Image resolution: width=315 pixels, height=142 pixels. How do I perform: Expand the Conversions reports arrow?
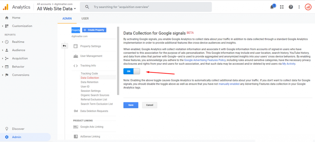click(2, 75)
